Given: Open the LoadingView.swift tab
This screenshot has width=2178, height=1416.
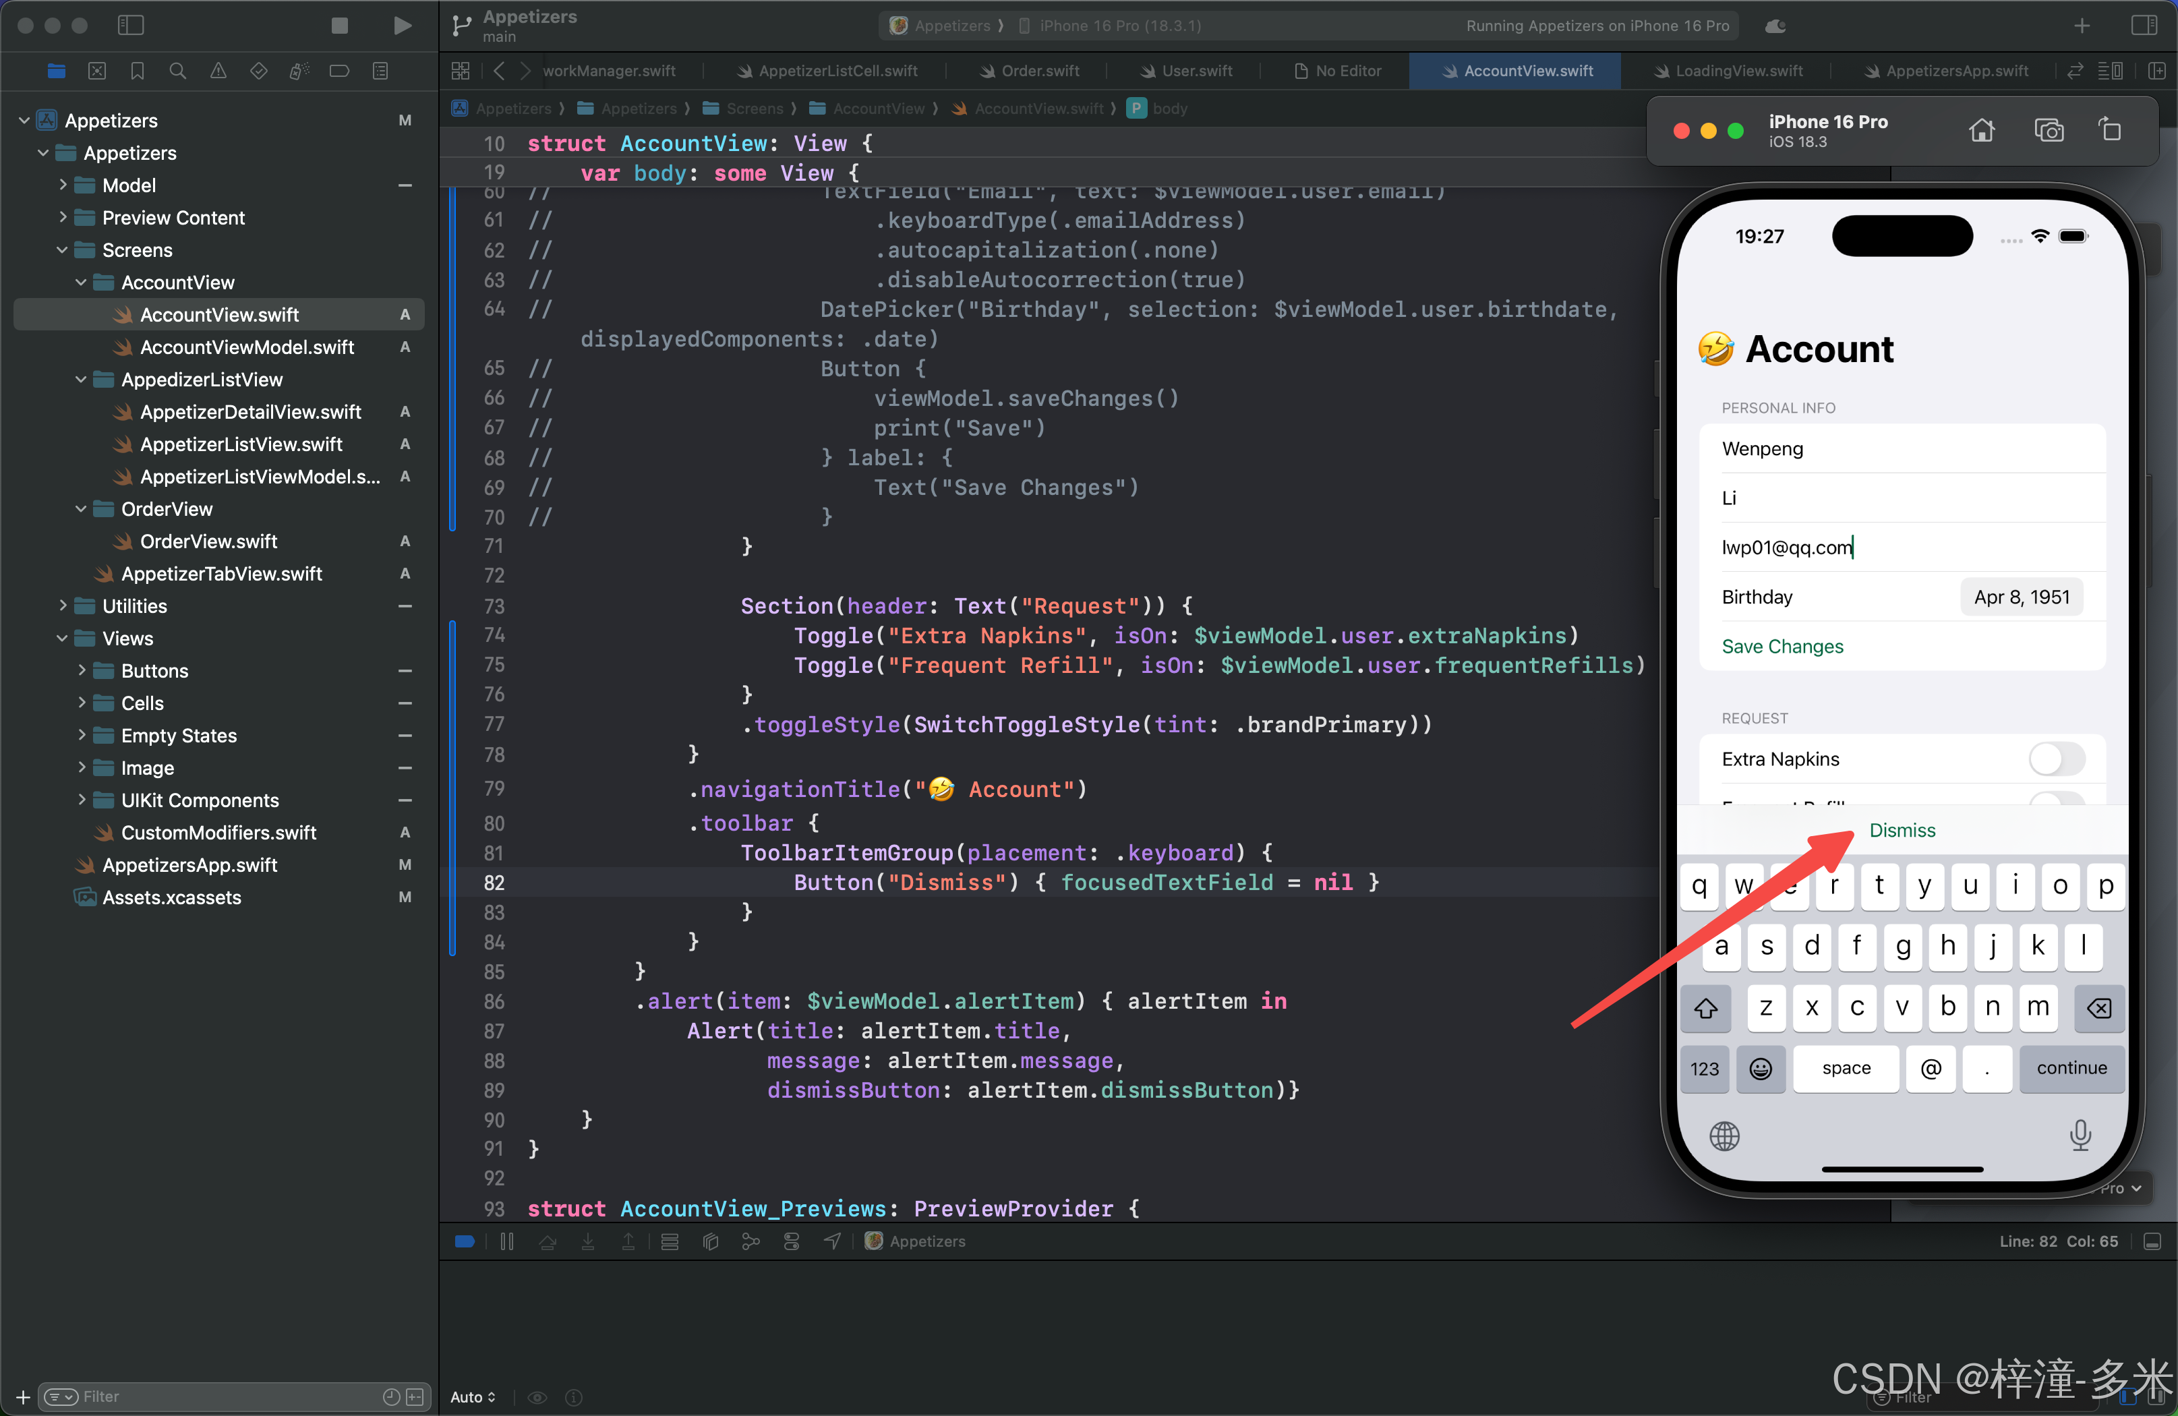Looking at the screenshot, I should (1738, 71).
